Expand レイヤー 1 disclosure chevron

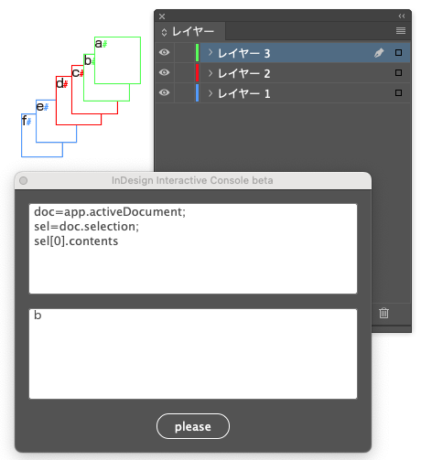point(210,93)
